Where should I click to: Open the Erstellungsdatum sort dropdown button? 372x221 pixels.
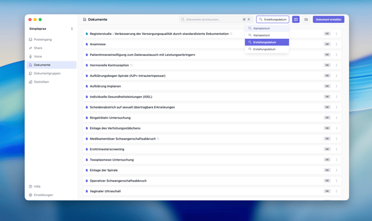(273, 19)
